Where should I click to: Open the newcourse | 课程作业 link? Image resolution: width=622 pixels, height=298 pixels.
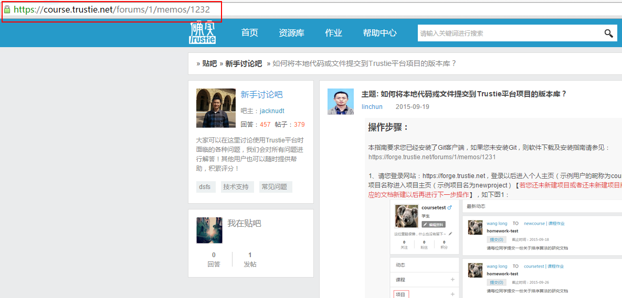click(x=544, y=224)
